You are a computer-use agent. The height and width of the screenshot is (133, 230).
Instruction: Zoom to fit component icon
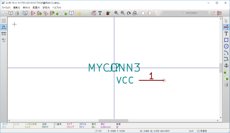pyautogui.click(x=135, y=13)
